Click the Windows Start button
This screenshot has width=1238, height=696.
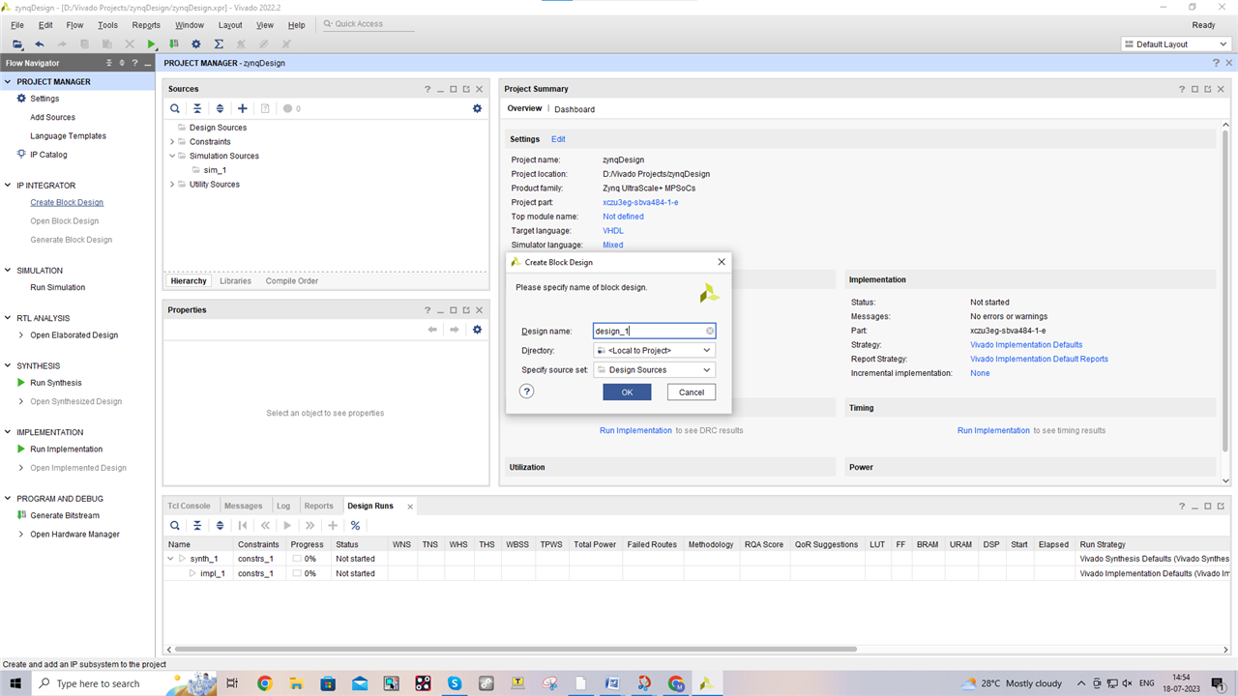click(x=15, y=683)
